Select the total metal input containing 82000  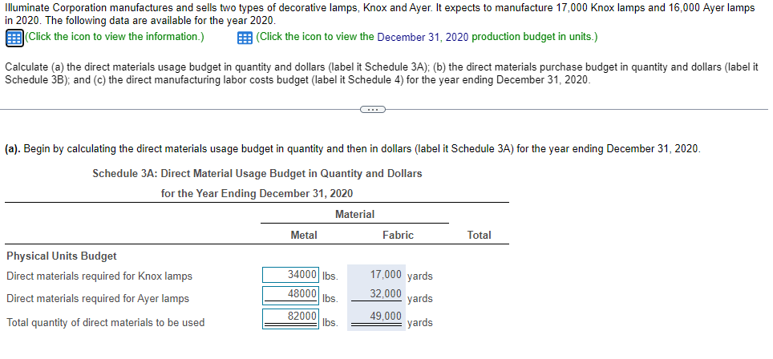click(x=291, y=317)
